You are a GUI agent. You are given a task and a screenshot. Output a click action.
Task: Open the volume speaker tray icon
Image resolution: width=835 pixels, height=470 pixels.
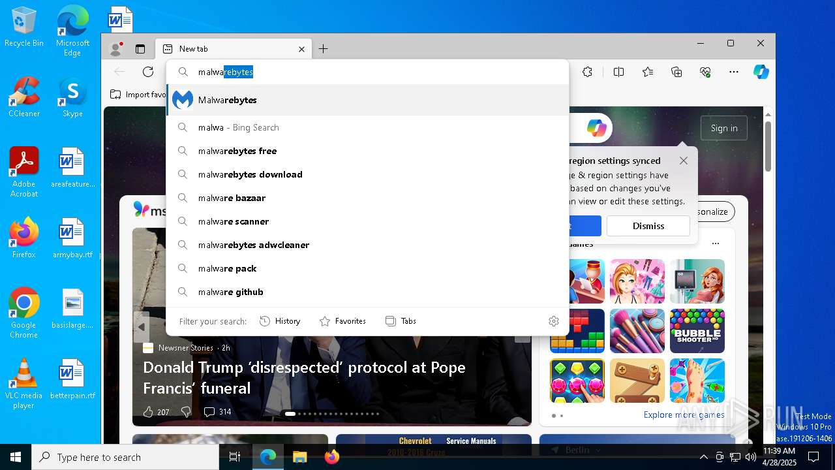[751, 457]
